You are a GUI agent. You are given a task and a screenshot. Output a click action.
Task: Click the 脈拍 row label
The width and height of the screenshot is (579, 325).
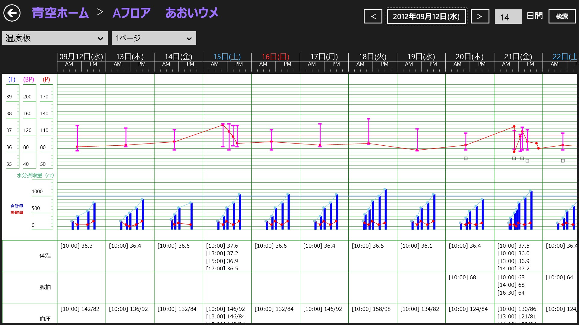click(45, 287)
